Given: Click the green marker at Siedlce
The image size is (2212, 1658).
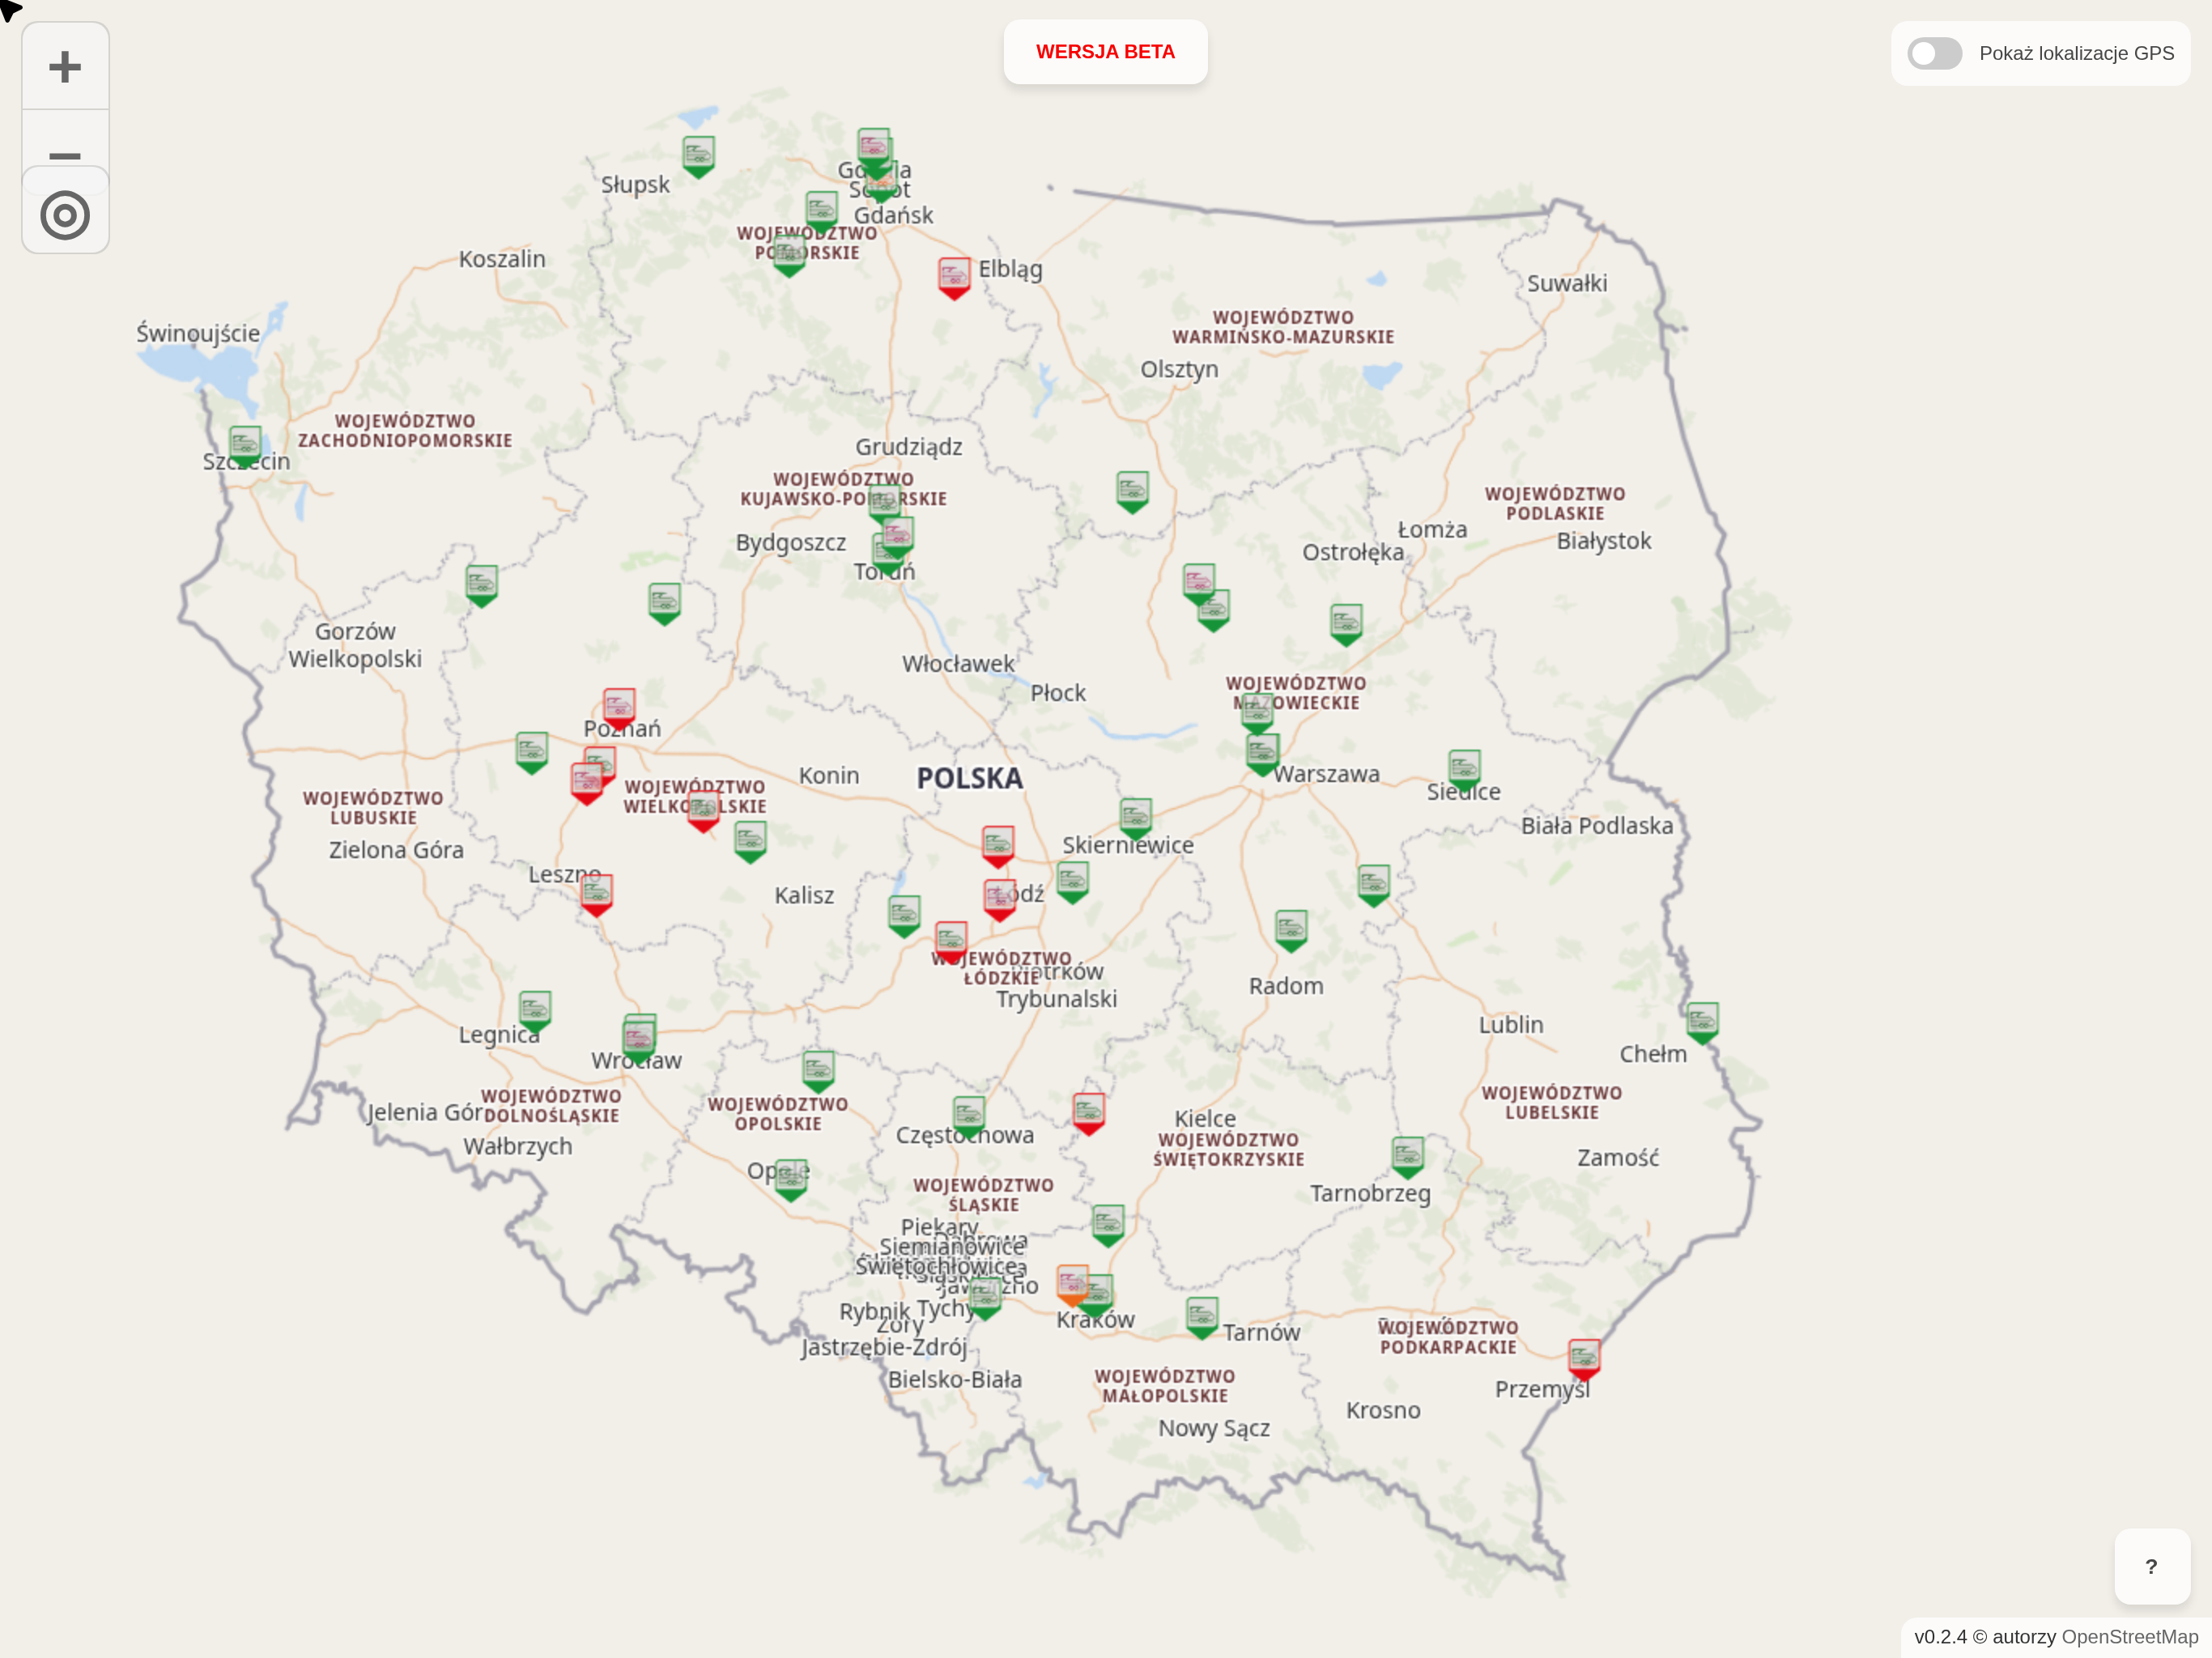Looking at the screenshot, I should click(x=1463, y=769).
